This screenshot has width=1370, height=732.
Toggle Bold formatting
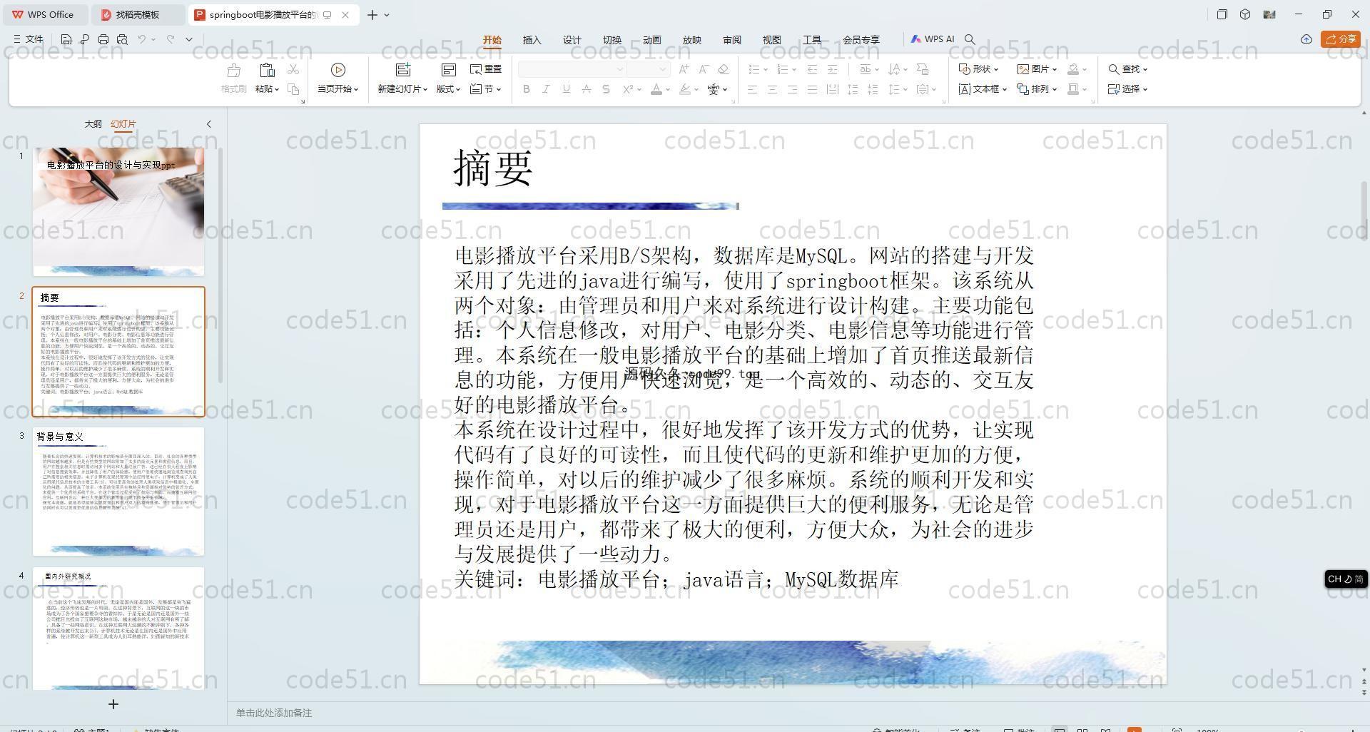tap(527, 89)
